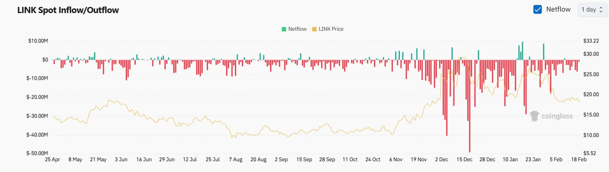Click the Netflow text beside the checkbox
The image size is (609, 172).
click(x=558, y=10)
